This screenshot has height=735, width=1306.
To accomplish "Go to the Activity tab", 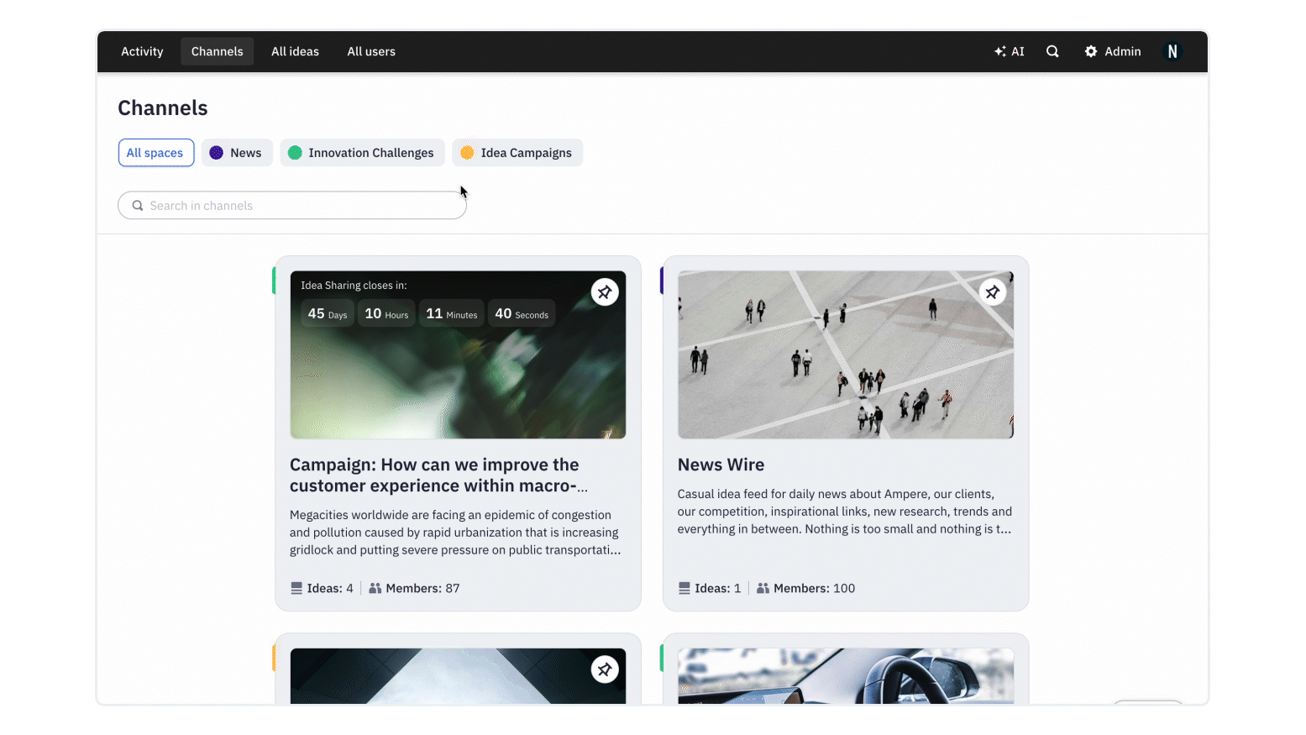I will coord(142,51).
